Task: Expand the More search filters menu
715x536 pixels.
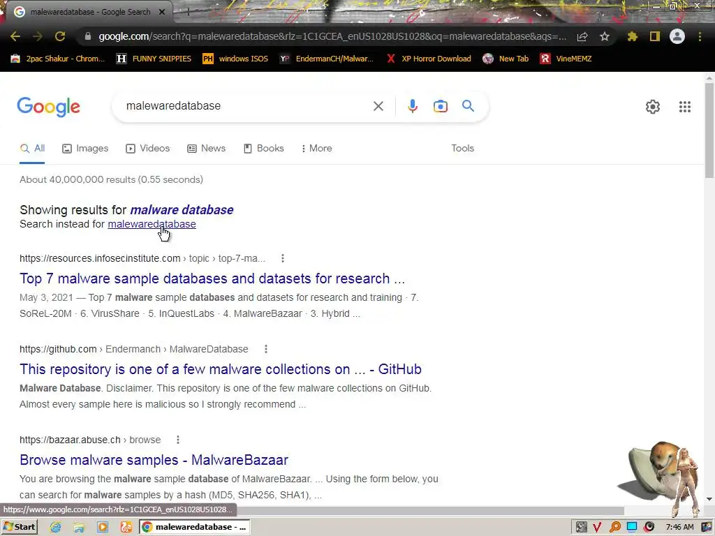Action: (317, 148)
